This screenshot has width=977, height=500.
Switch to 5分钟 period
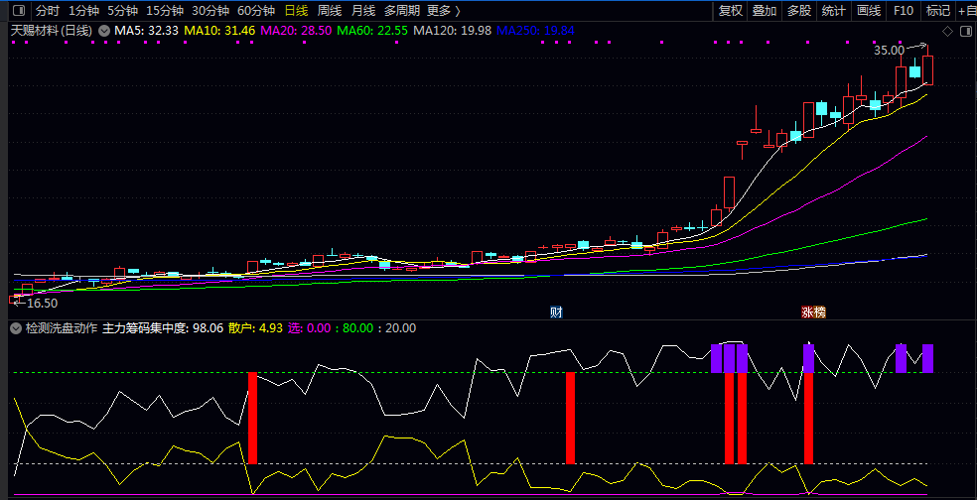(x=122, y=11)
